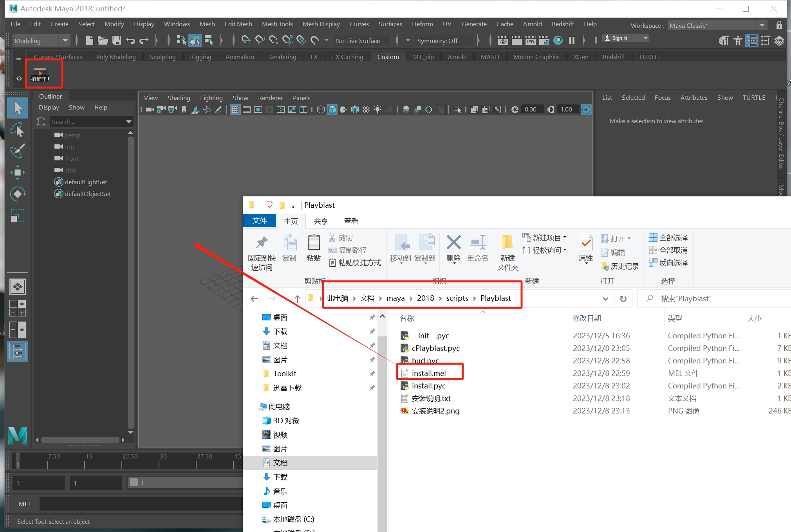Click the four-view layout icon

click(x=18, y=308)
